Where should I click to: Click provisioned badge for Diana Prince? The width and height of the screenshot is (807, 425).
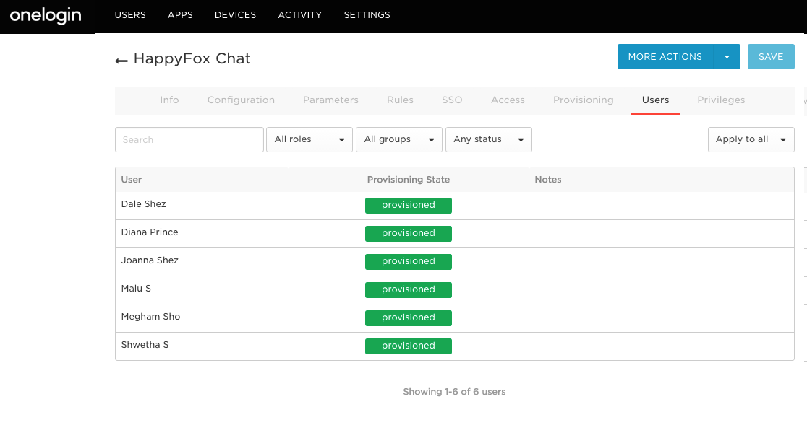point(408,234)
